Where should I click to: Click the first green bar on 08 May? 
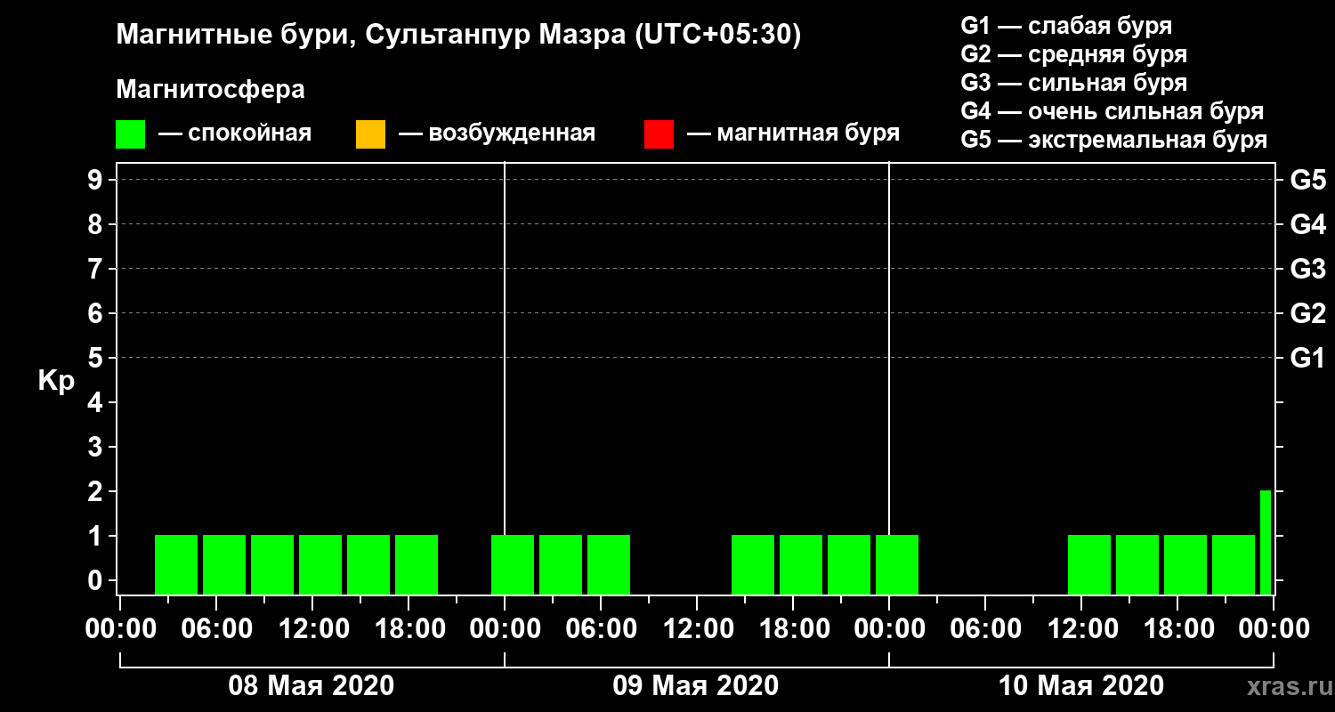[x=176, y=564]
